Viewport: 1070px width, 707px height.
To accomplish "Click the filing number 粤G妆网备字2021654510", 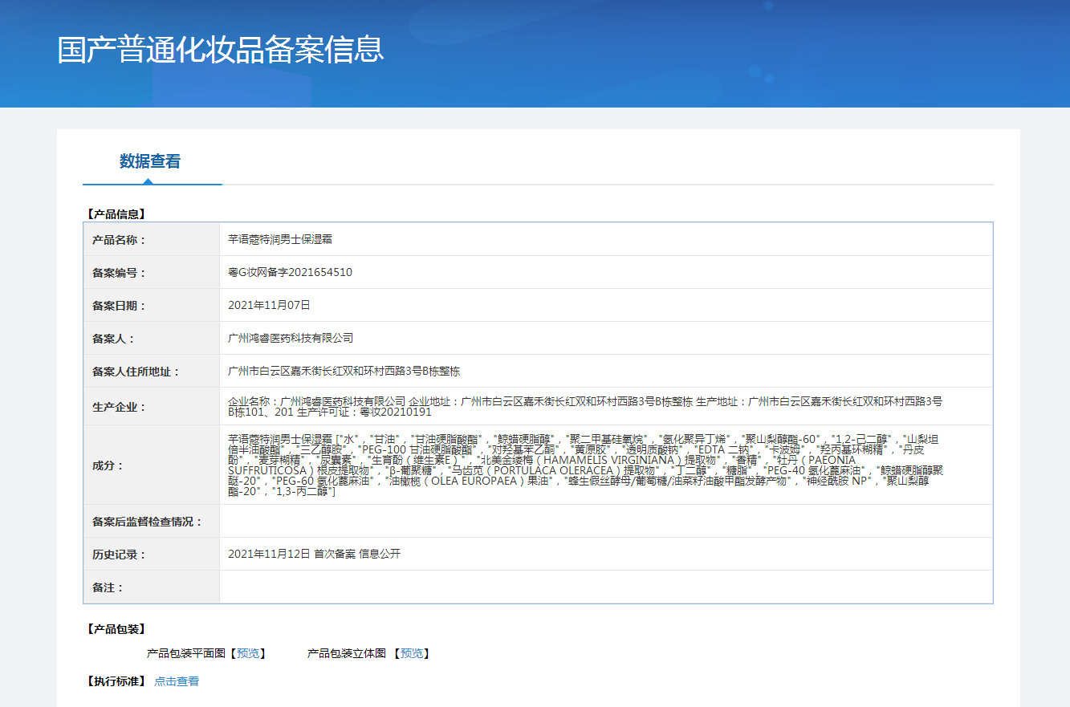I will (290, 273).
